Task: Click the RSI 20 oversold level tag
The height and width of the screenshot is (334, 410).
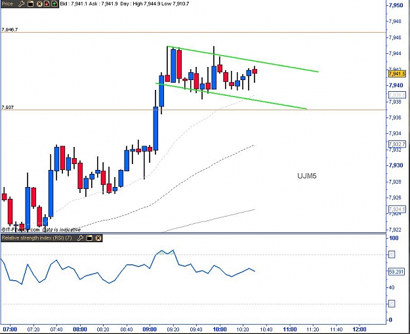Action: [x=392, y=304]
